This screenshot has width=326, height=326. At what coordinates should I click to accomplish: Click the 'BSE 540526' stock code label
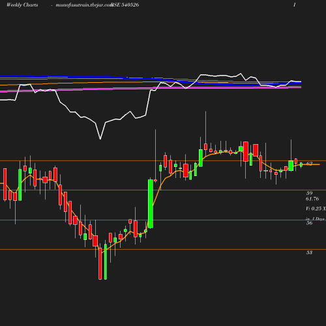point(125,5)
